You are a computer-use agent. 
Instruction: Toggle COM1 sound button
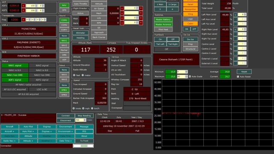[64, 20]
